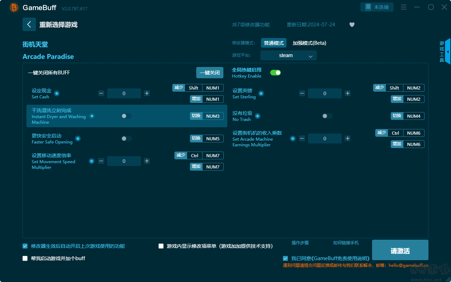Open the 操作步骤 link

pos(300,243)
